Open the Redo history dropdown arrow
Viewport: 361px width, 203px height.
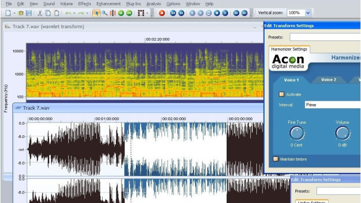tap(87, 13)
